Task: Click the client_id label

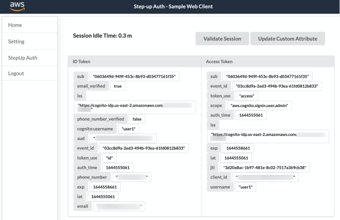Action: (219, 177)
